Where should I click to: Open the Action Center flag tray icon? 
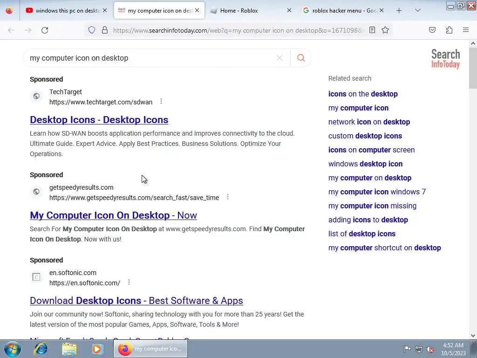(407, 349)
